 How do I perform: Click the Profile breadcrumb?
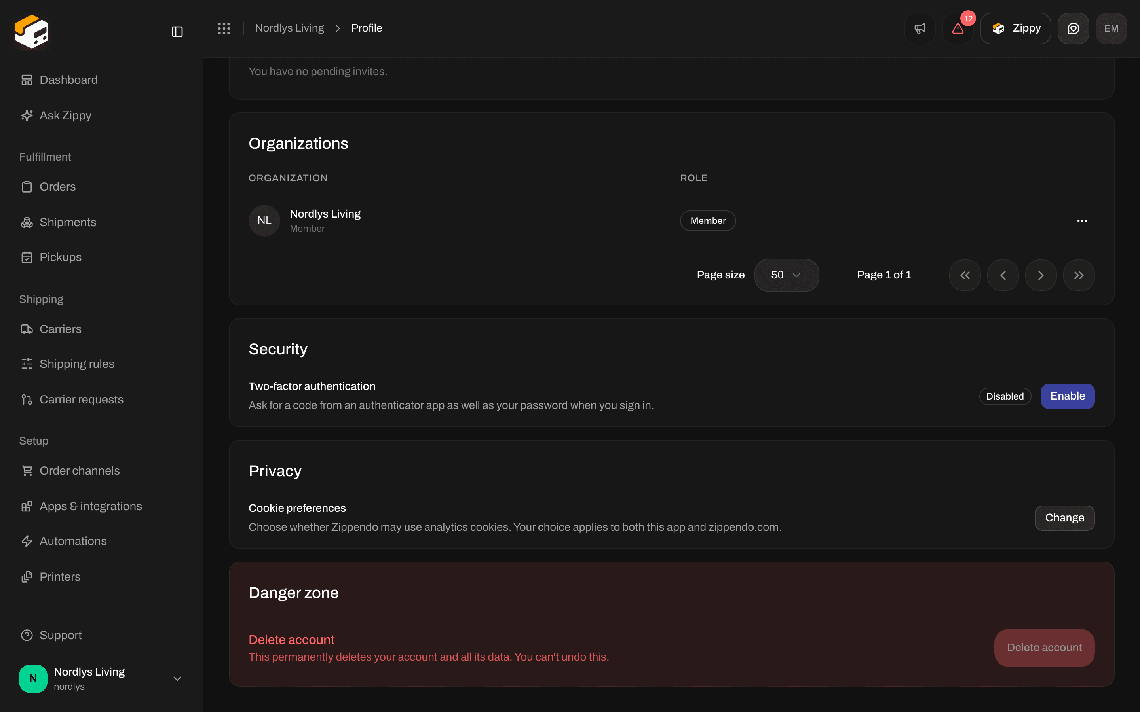(x=367, y=28)
